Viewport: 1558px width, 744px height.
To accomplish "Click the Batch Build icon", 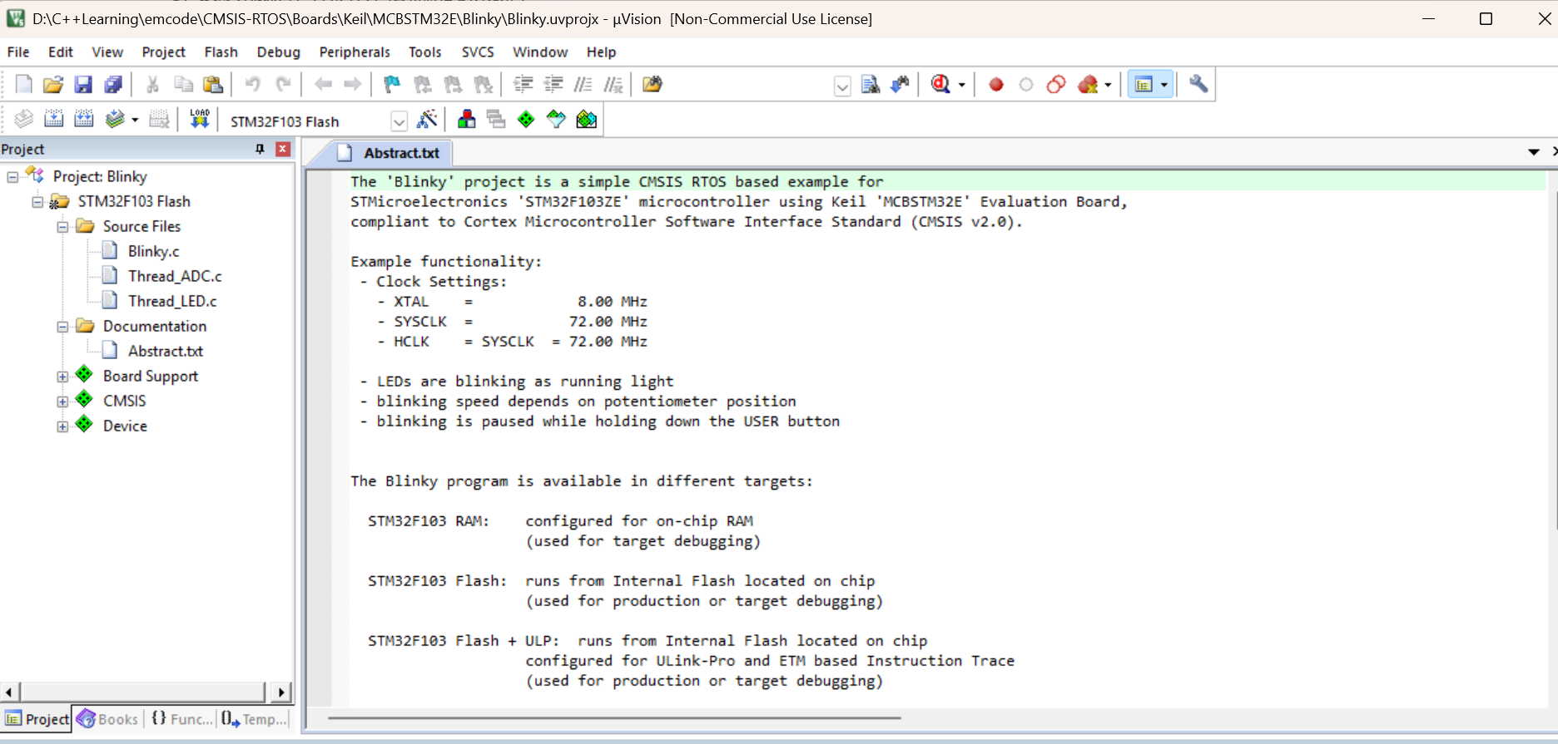I will tap(115, 120).
